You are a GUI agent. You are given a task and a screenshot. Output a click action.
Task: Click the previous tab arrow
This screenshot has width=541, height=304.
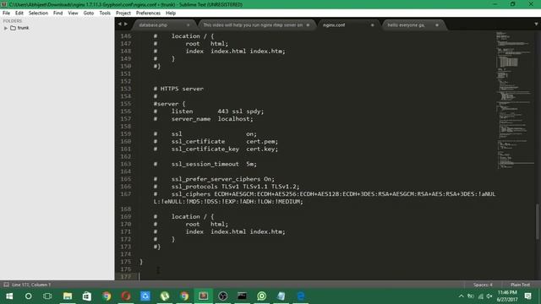coord(119,24)
